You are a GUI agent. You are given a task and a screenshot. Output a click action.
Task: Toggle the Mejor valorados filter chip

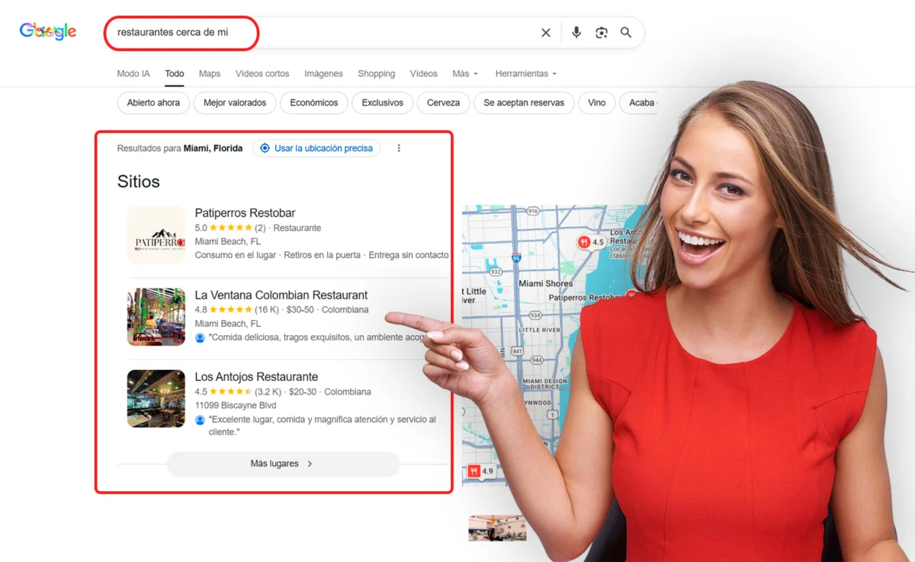234,103
